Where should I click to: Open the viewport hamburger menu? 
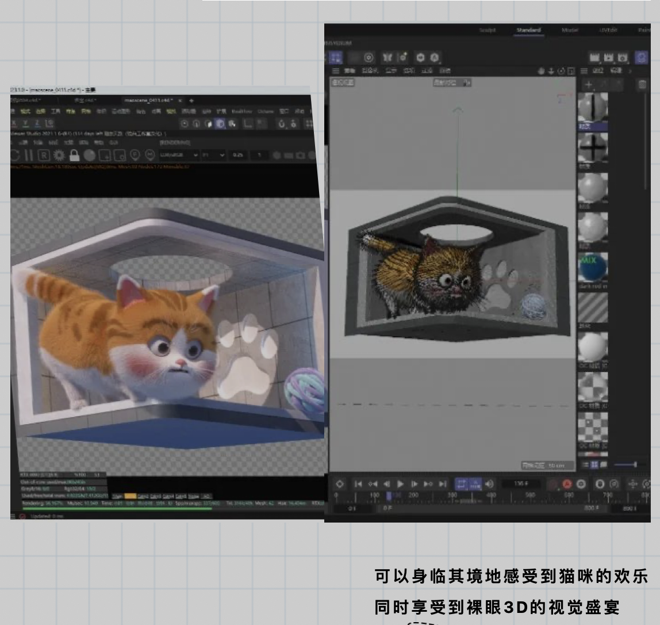click(x=336, y=71)
